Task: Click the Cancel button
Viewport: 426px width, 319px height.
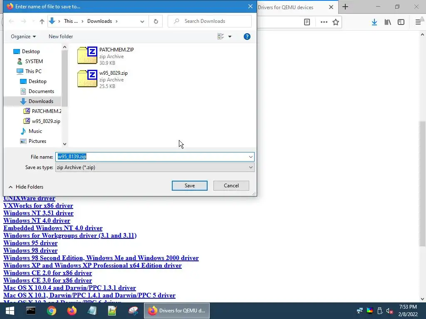Action: (231, 186)
